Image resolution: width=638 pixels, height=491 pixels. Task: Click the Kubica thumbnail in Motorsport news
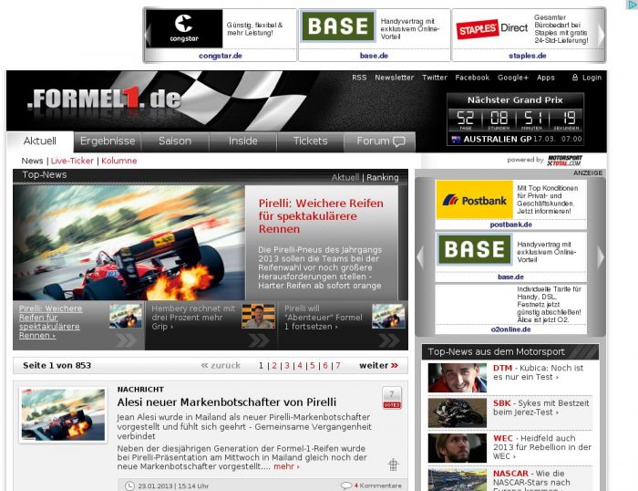458,378
